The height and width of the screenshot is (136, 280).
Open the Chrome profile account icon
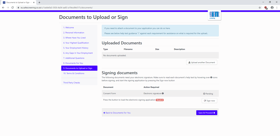click(272, 8)
